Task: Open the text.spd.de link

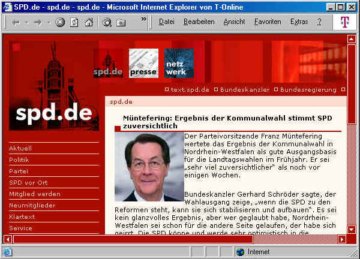Action: point(190,90)
